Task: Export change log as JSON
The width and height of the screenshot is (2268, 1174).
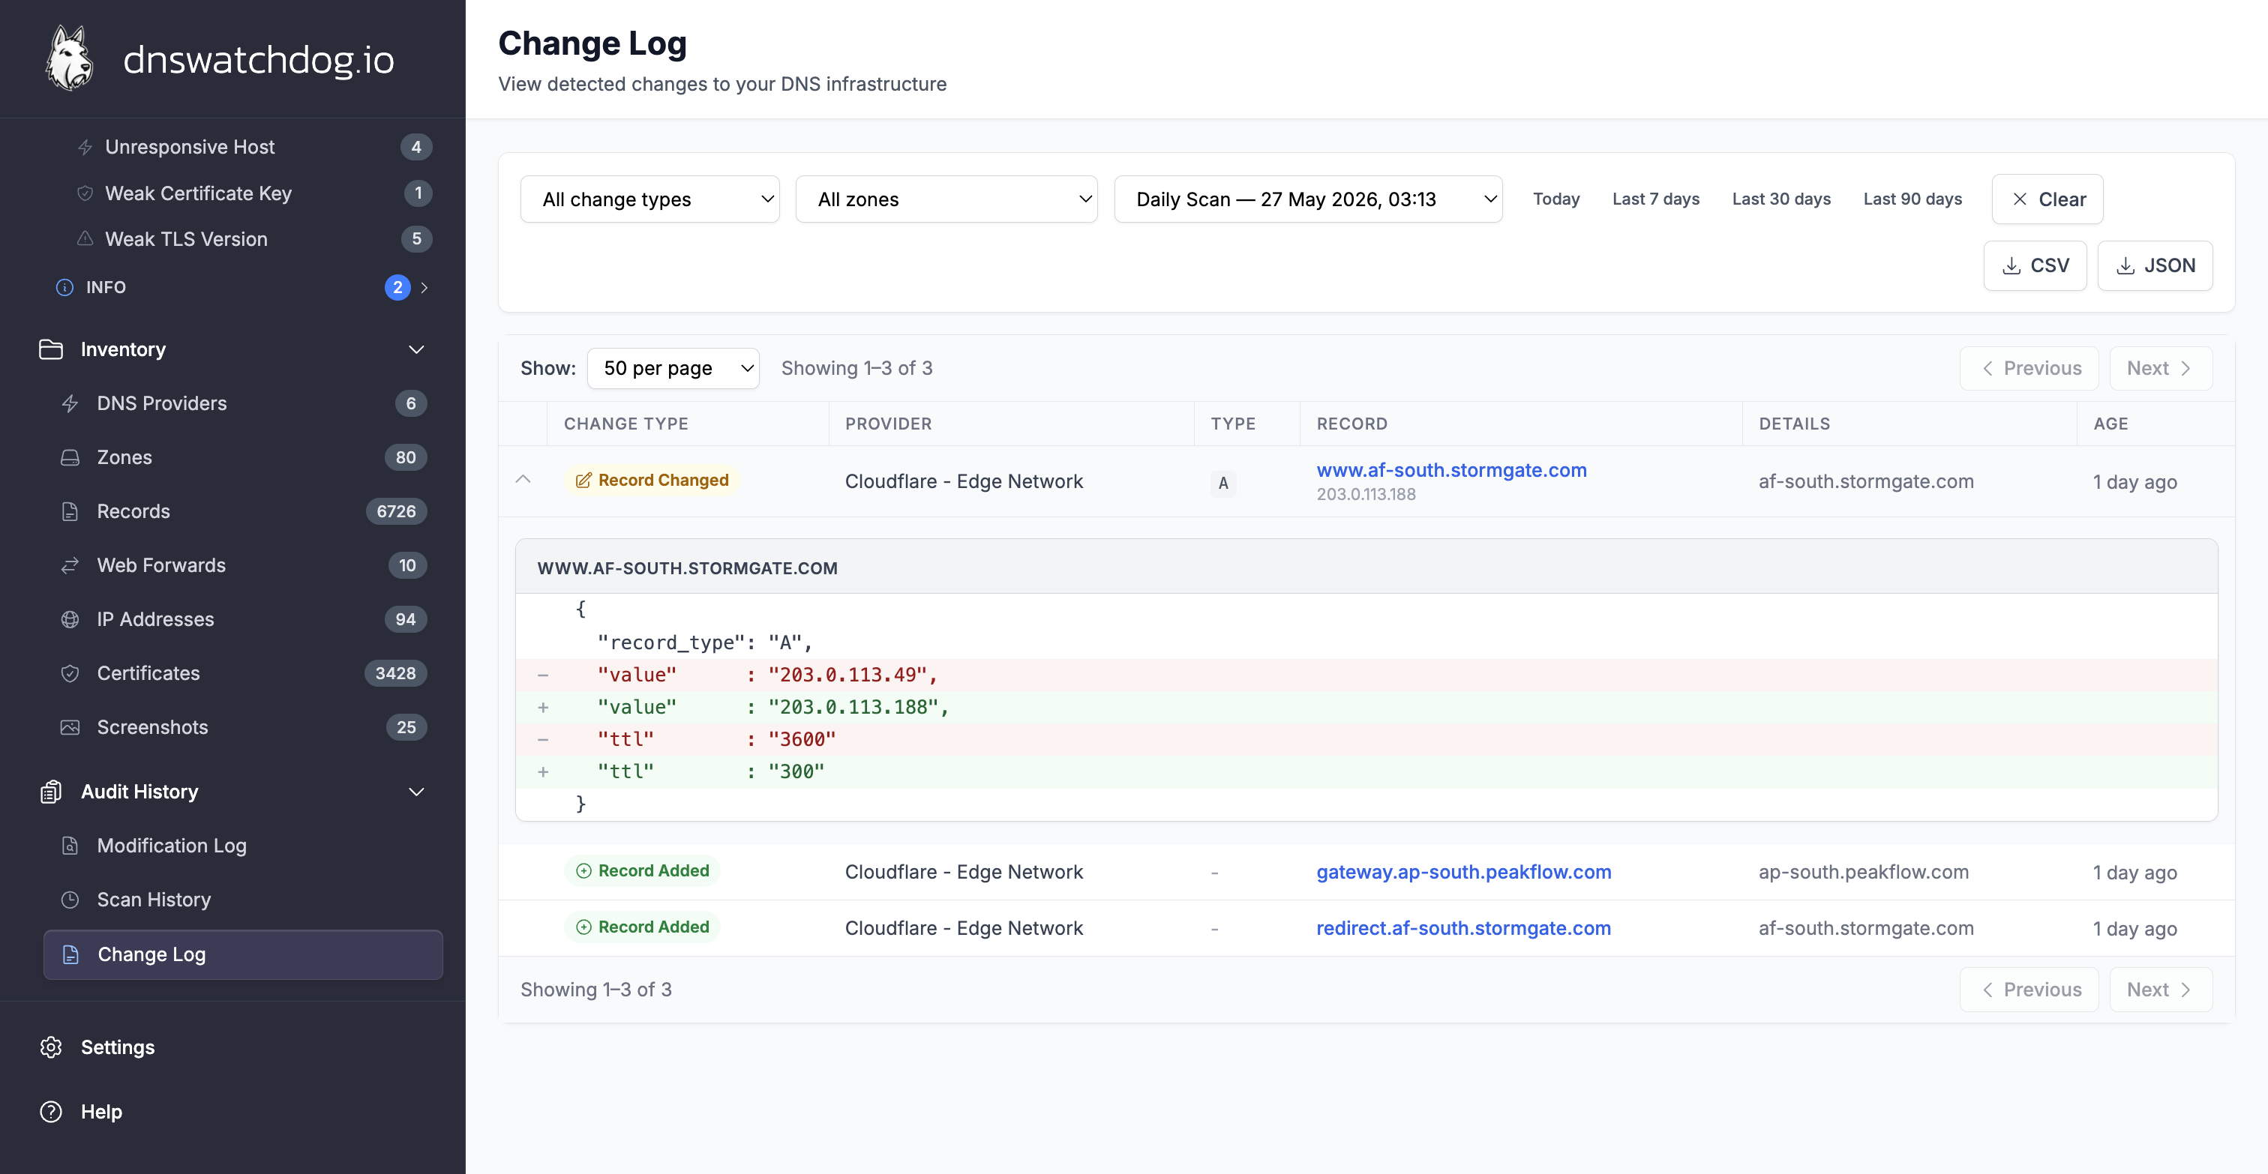Action: pos(2155,266)
